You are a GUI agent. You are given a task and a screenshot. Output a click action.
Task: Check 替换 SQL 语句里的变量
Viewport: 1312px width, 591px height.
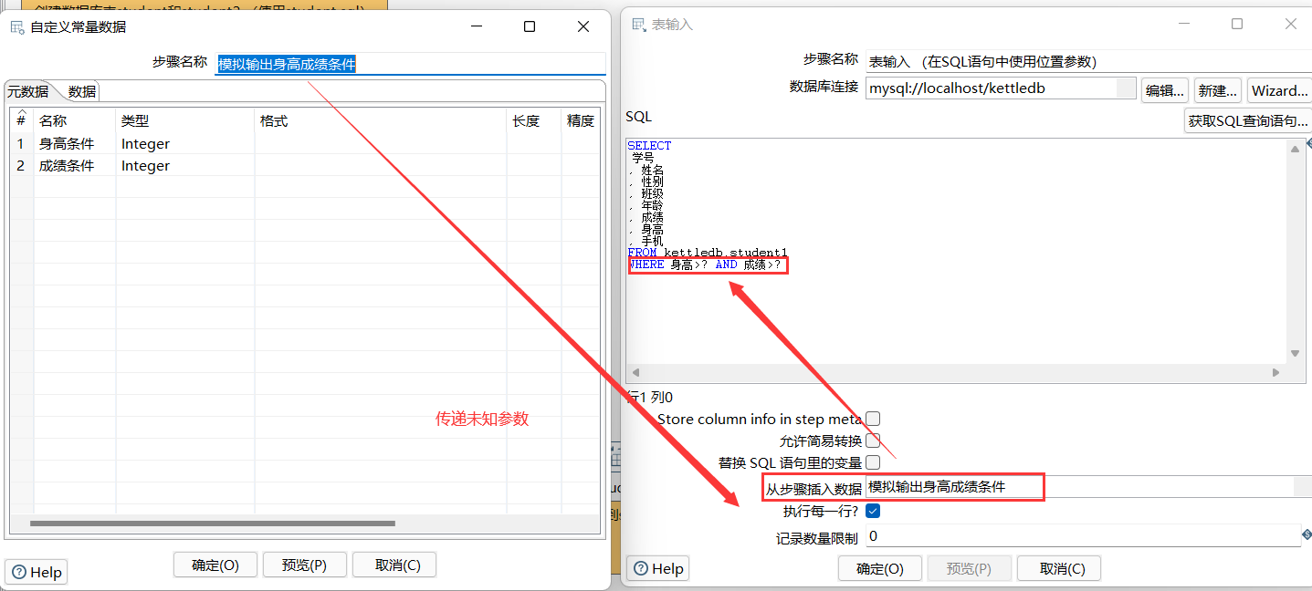(x=872, y=461)
